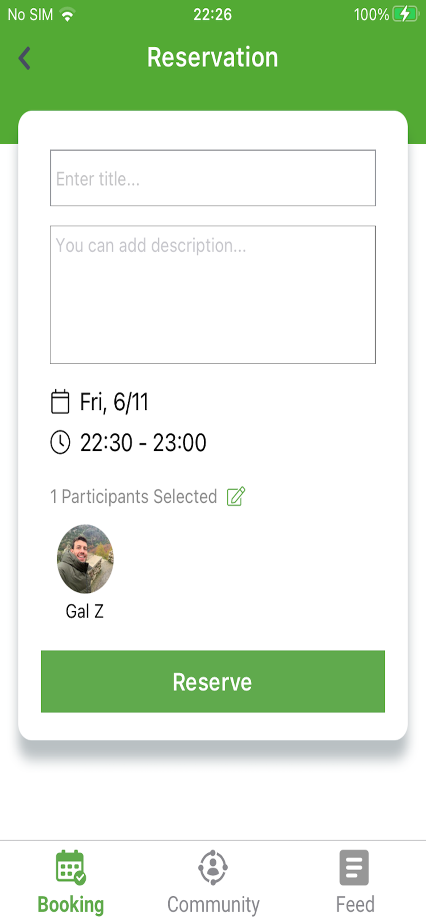Image resolution: width=426 pixels, height=923 pixels.
Task: Tap the "1 Participants Selected" label
Action: [134, 497]
